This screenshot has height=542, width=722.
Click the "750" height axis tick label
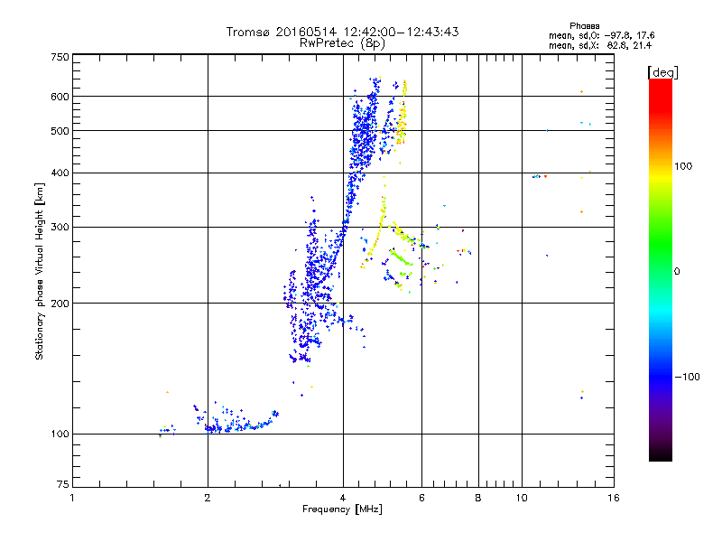[60, 57]
